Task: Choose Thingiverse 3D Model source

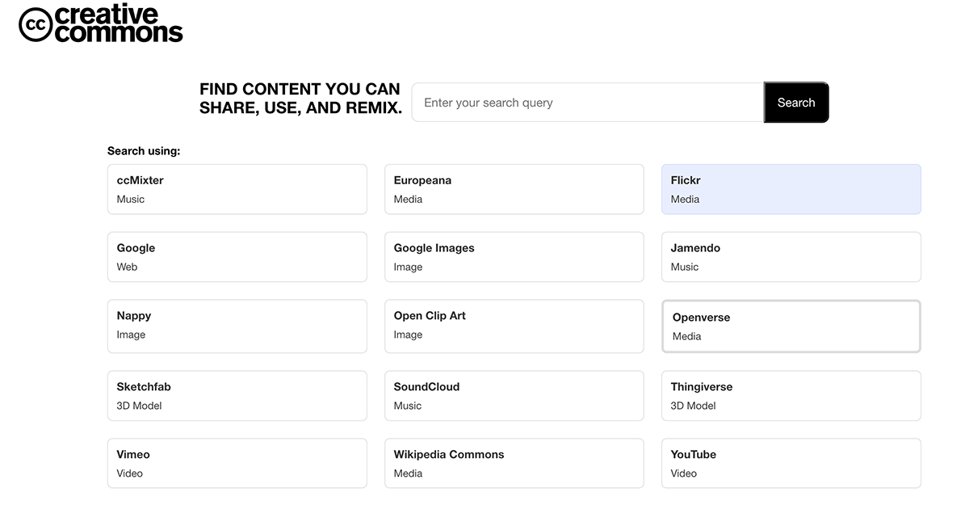Action: (x=791, y=396)
